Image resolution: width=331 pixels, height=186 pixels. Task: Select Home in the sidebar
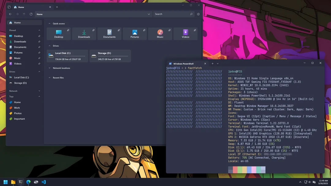pos(25,23)
